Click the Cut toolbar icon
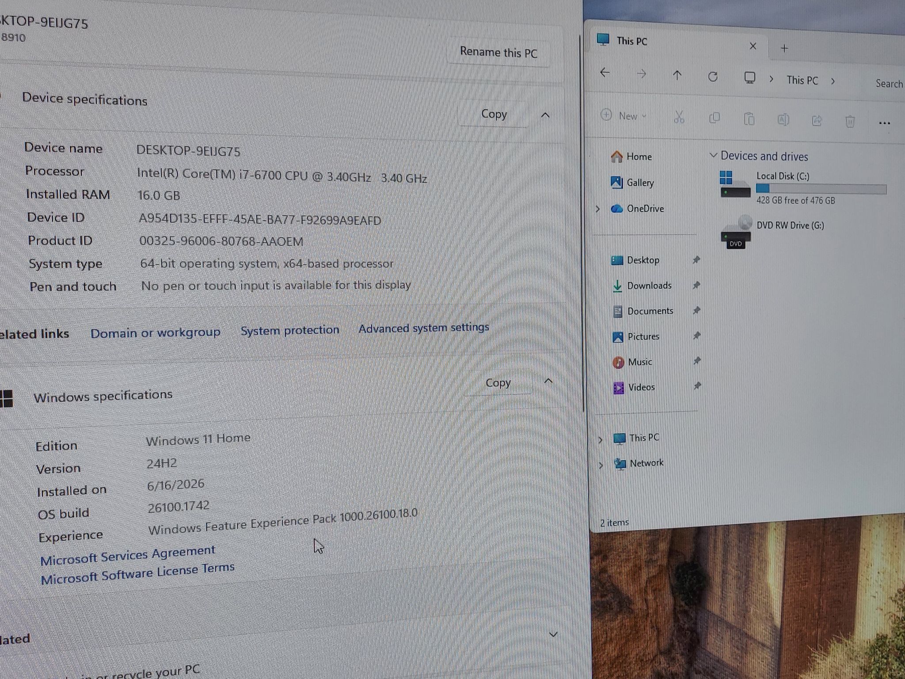Image resolution: width=905 pixels, height=679 pixels. (x=679, y=117)
